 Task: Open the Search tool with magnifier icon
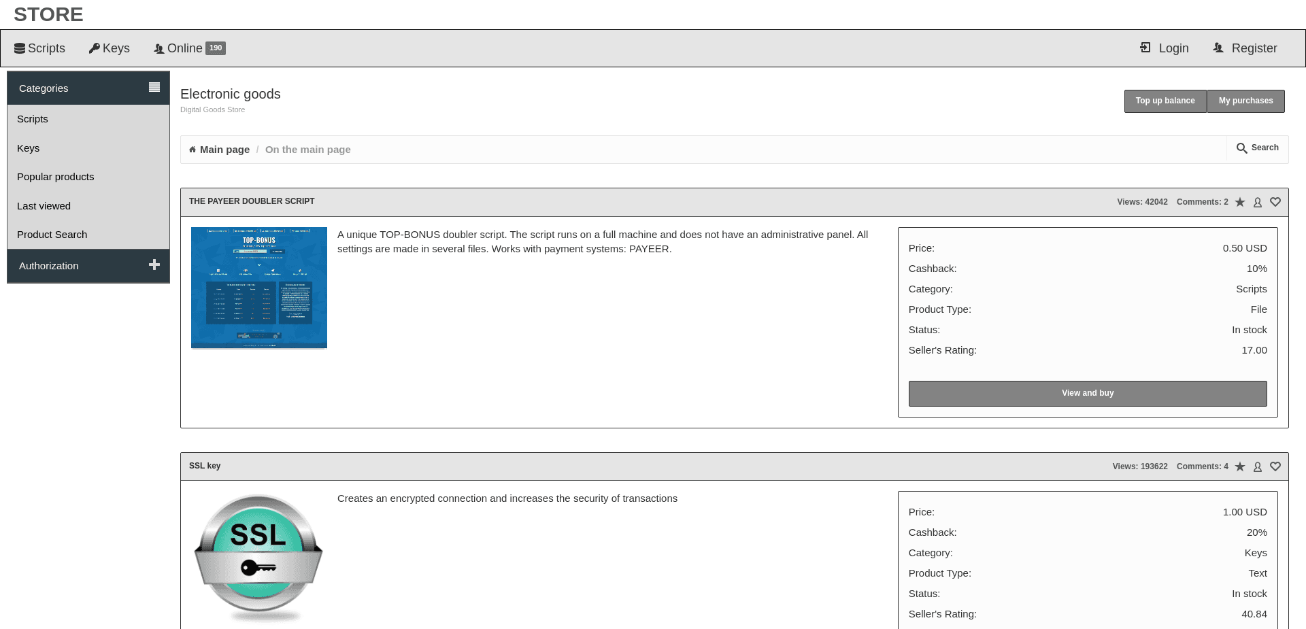(x=1257, y=148)
